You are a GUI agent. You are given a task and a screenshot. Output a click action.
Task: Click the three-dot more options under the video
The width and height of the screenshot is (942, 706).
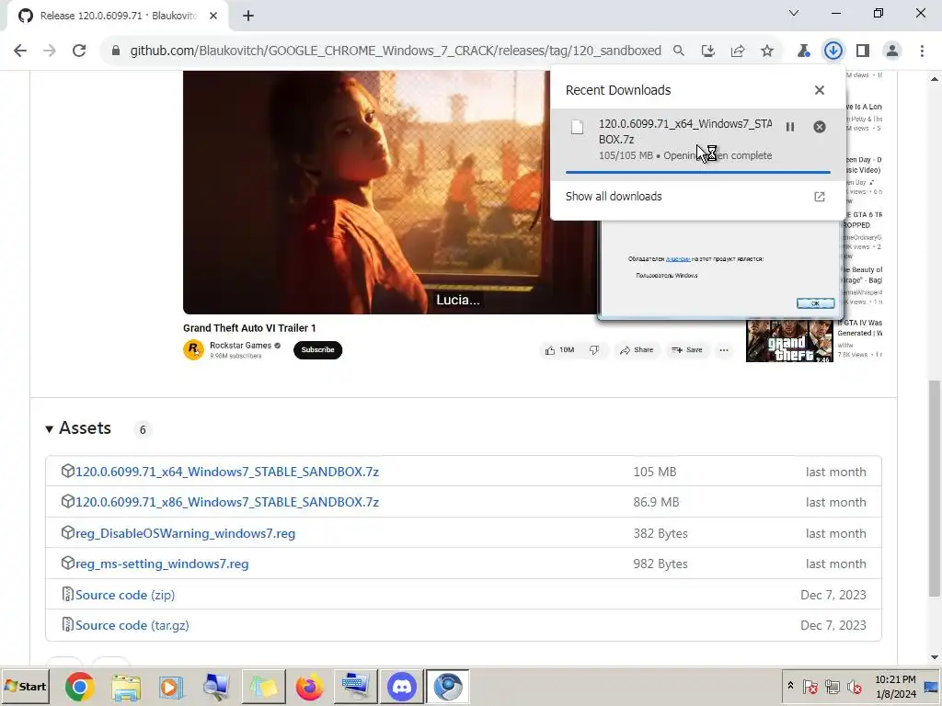point(724,350)
